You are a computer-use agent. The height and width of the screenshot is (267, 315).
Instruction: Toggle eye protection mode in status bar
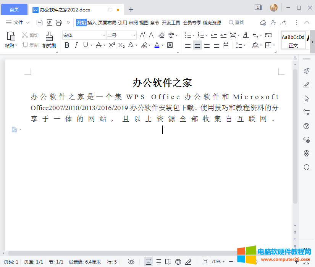click(131, 262)
